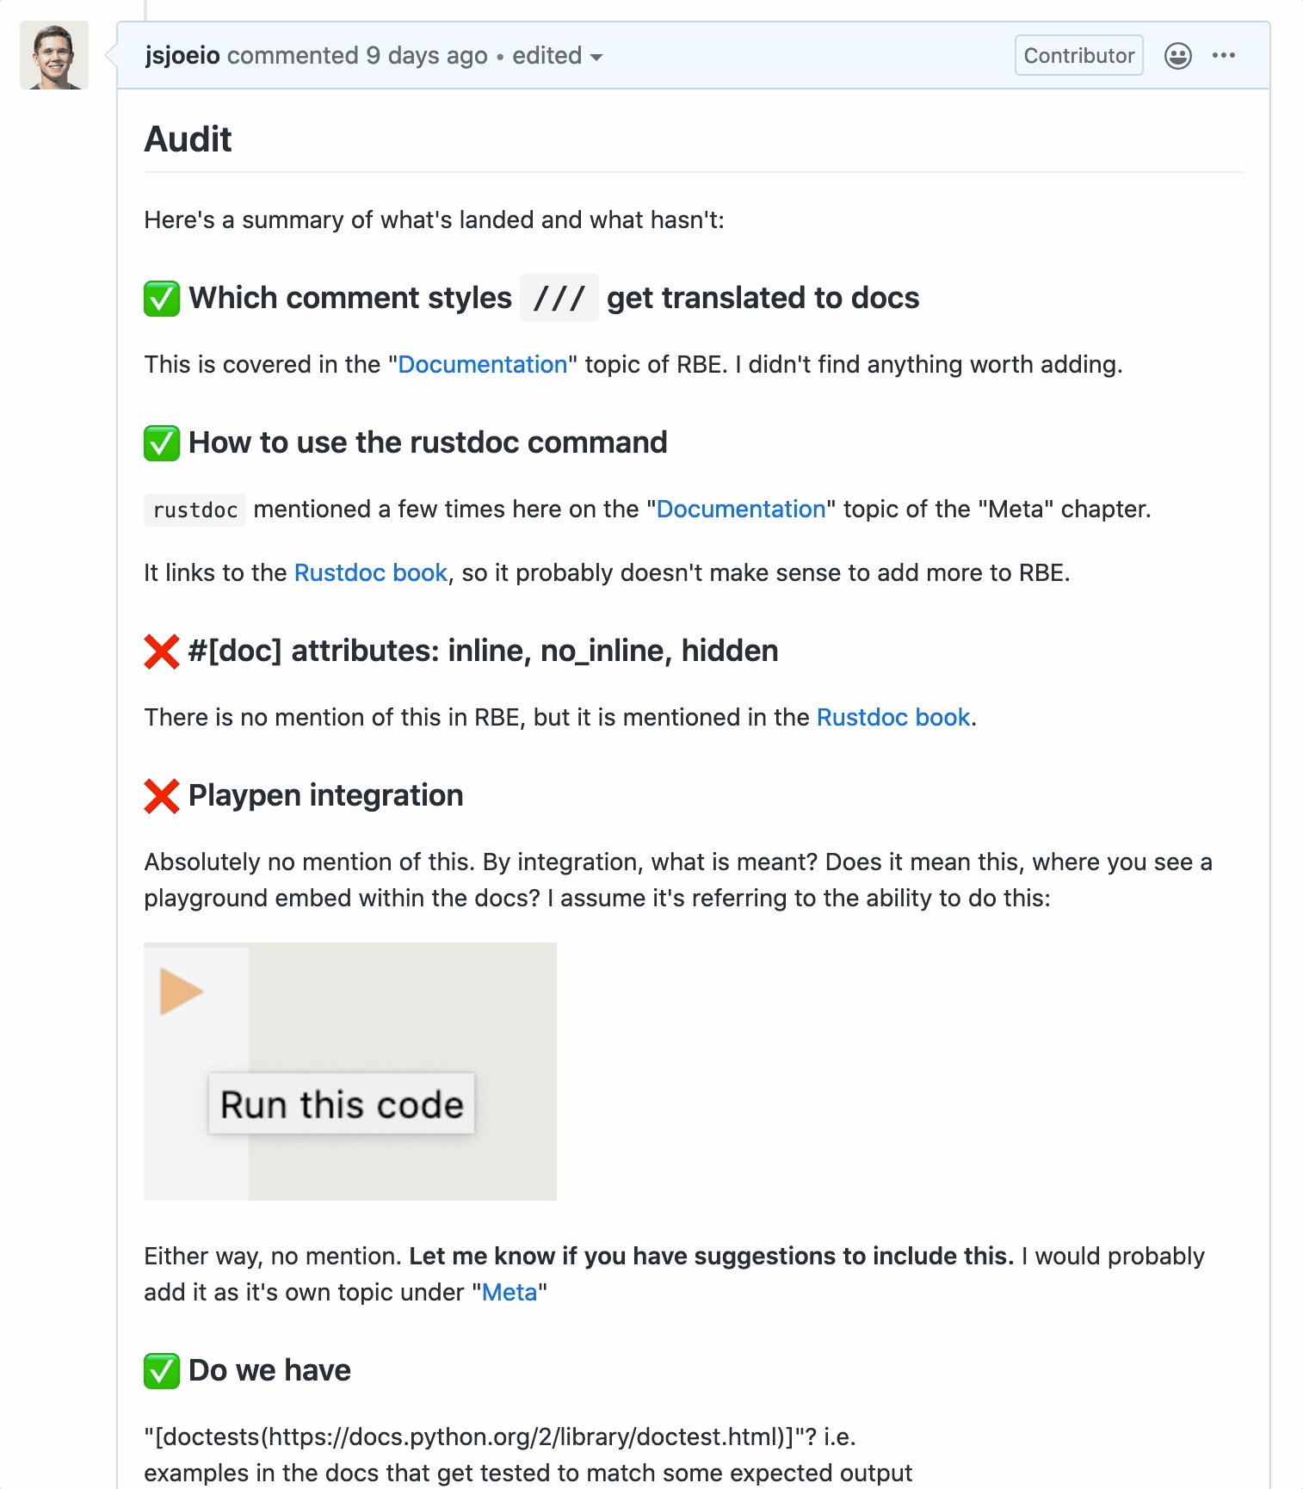Open the comment options ellipsis menu
1303x1489 pixels.
[x=1223, y=56]
